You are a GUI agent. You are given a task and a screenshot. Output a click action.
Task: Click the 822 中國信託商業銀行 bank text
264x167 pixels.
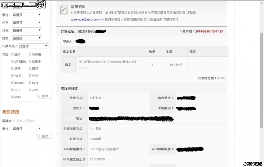pyautogui.click(x=104, y=149)
